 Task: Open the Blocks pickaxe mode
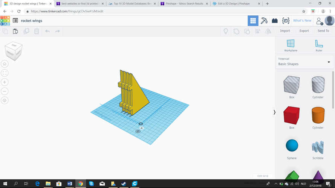(x=264, y=21)
